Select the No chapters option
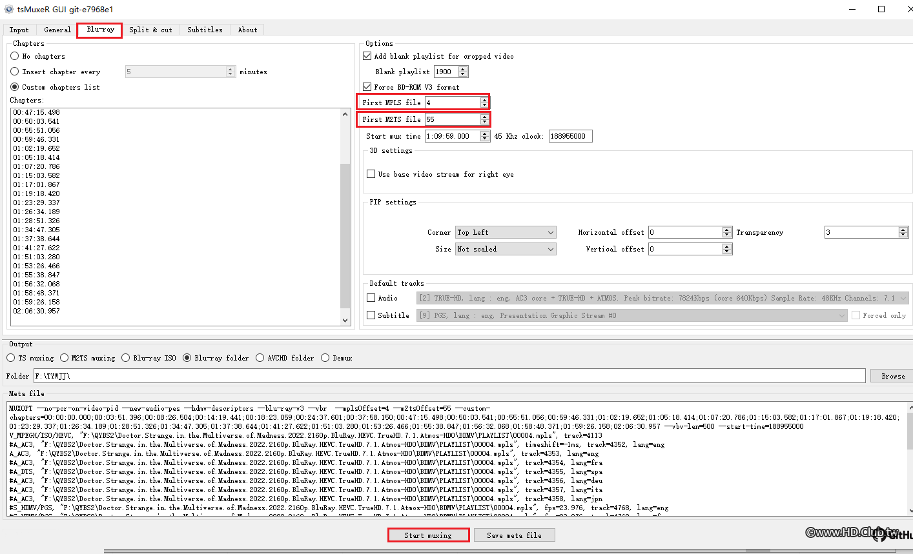The image size is (913, 554). (x=38, y=56)
